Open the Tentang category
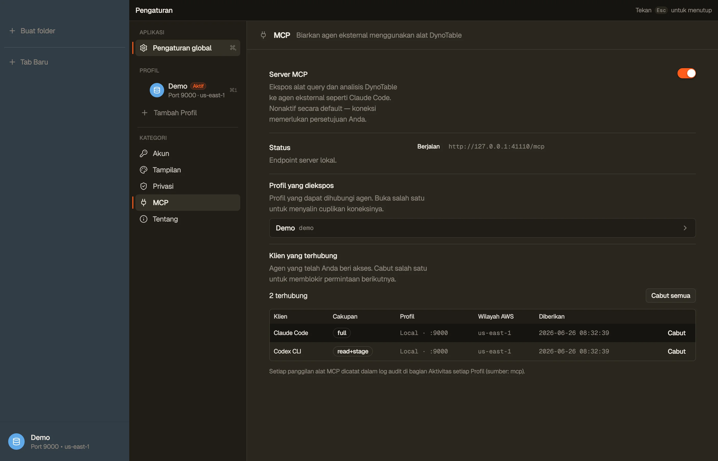 (188, 219)
